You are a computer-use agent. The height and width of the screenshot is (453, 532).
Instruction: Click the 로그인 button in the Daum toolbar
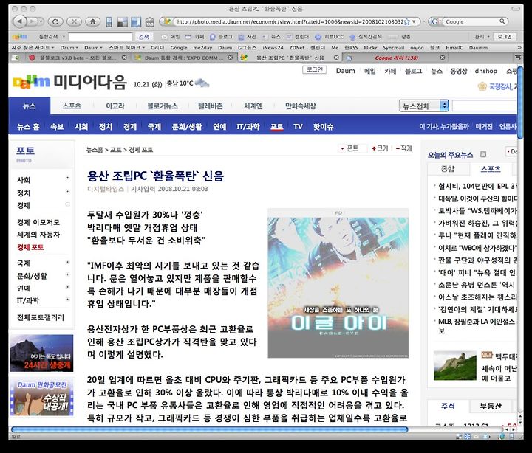[505, 37]
